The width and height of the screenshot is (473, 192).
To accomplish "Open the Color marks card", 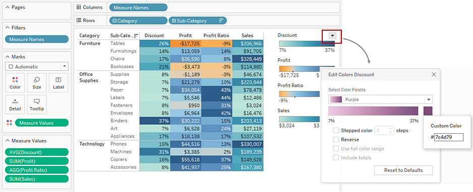I will 15,82.
